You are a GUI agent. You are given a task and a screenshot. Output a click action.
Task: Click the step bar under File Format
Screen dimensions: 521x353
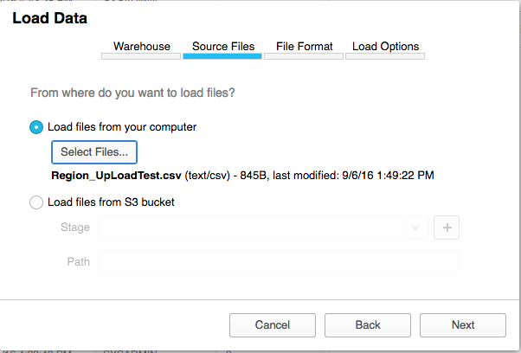tap(304, 57)
